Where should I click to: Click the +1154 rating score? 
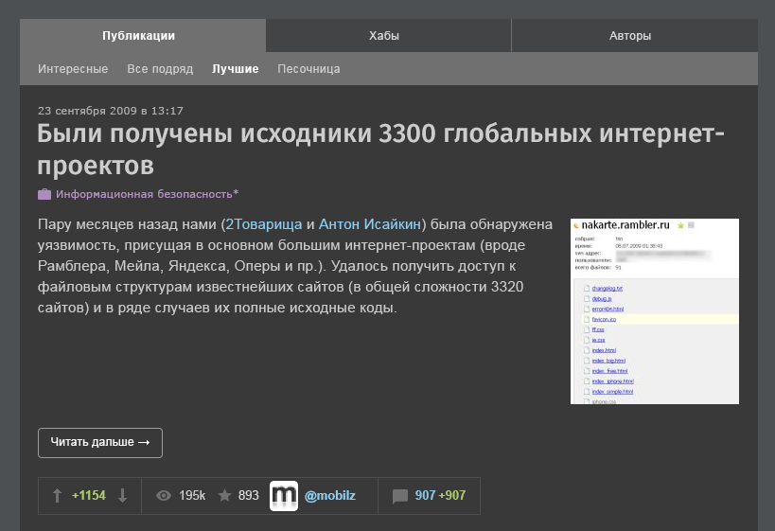pos(89,495)
